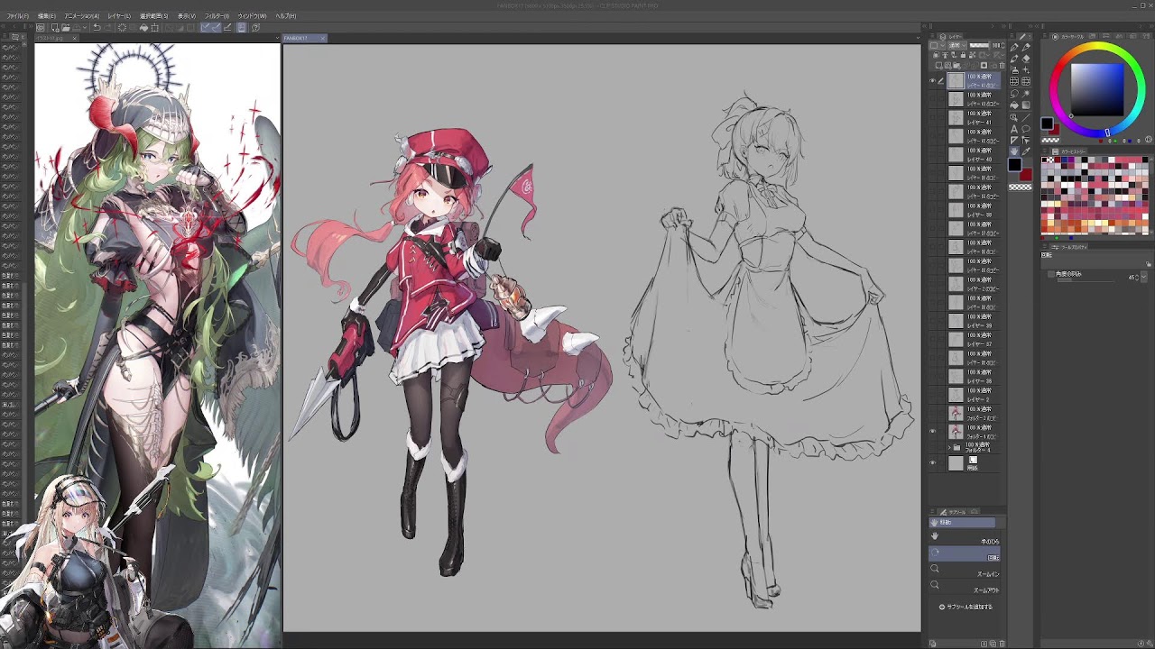Show hidden layer レイヤー 40 via eye box
The image size is (1155, 649).
933,154
